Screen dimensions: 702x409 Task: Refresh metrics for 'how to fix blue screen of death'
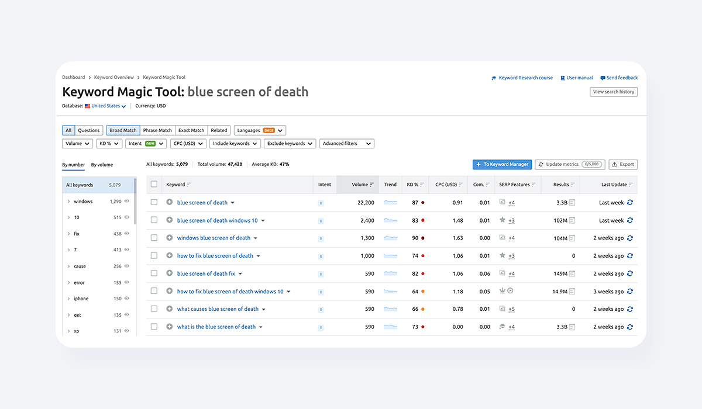(630, 256)
